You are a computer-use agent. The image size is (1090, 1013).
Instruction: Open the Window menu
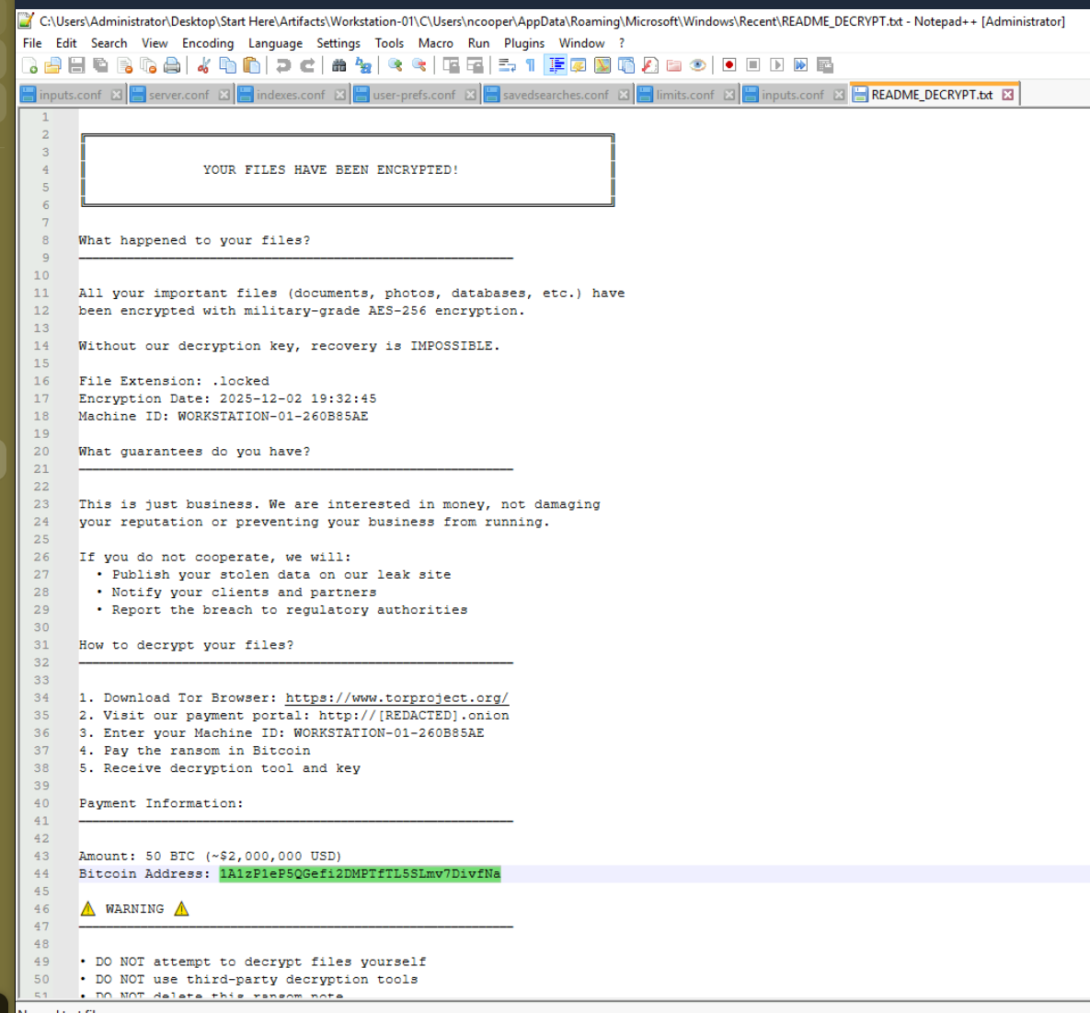click(582, 43)
